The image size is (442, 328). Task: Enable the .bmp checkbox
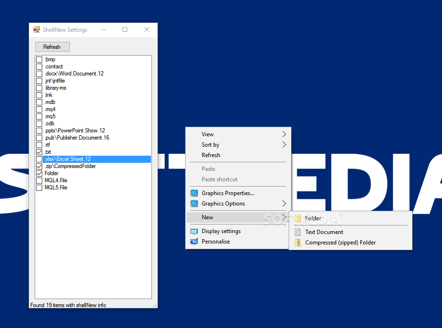[39, 59]
